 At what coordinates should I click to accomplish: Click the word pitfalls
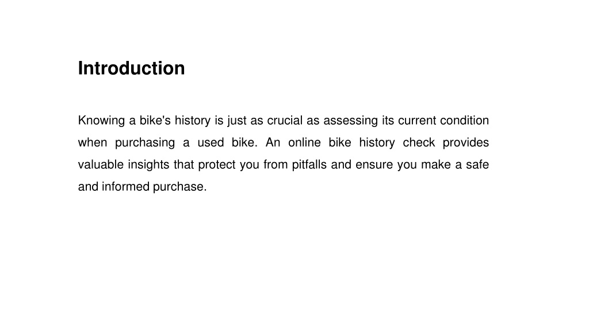(309, 165)
